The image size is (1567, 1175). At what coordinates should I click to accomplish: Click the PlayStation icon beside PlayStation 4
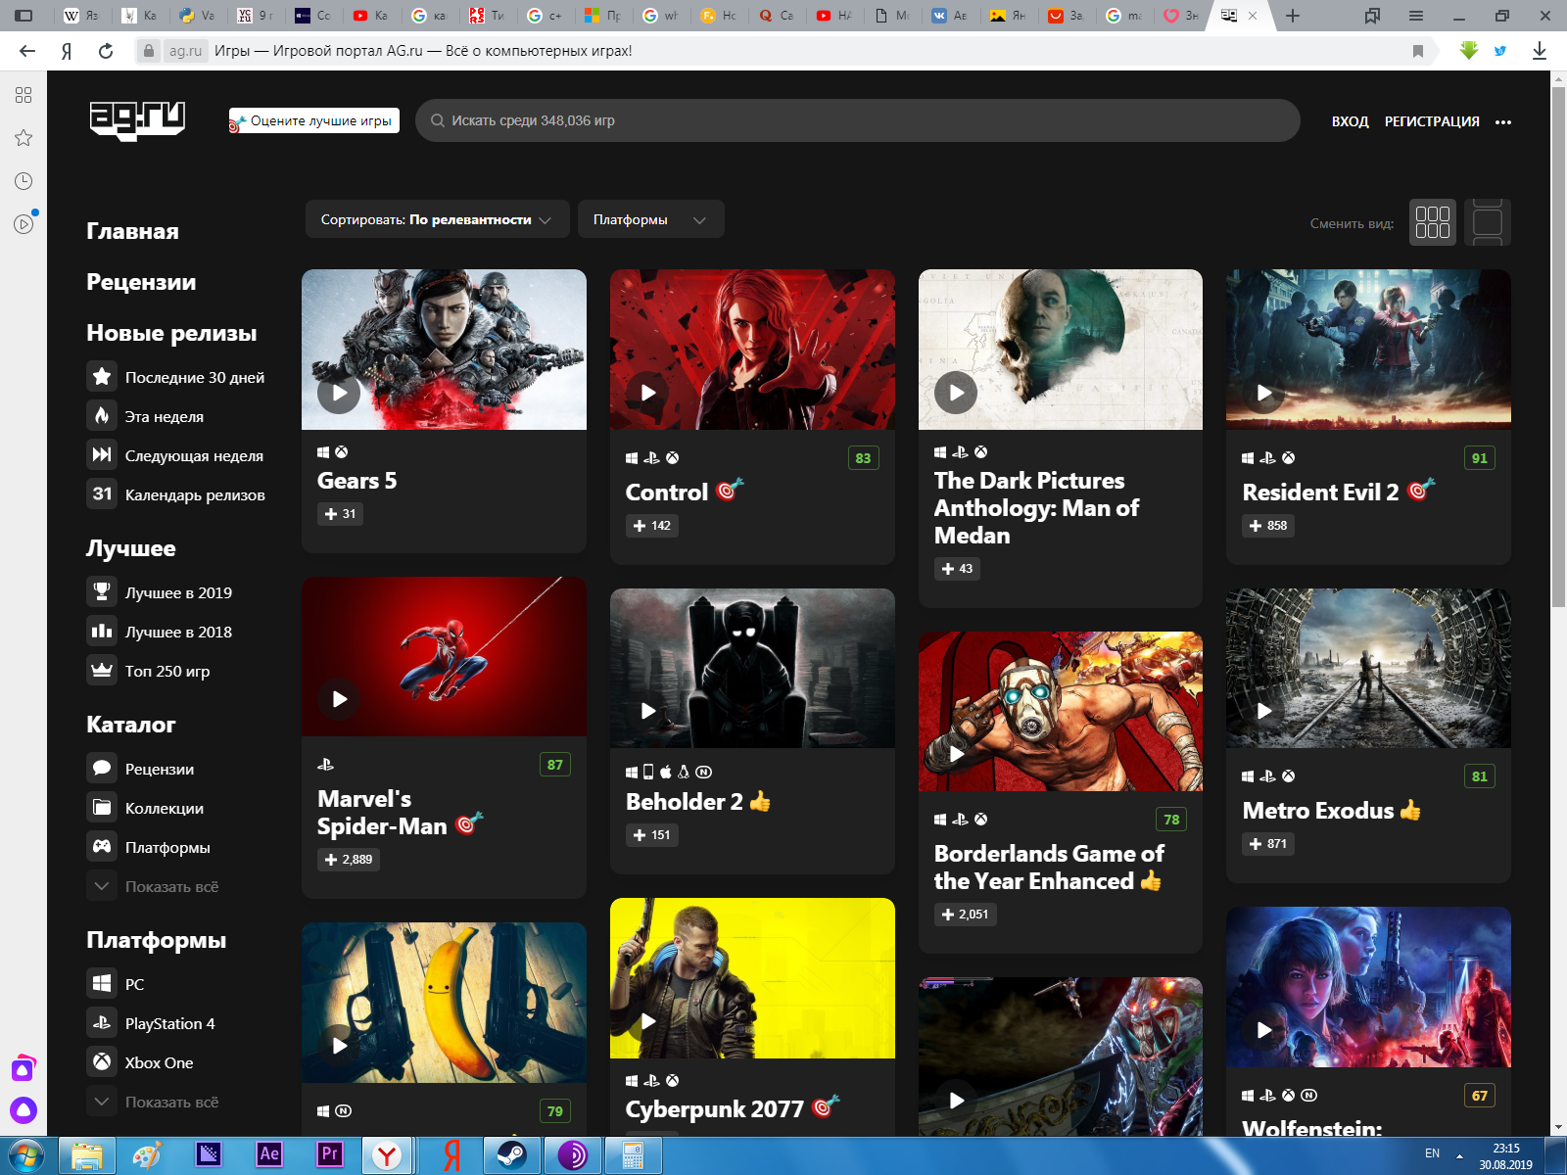102,1022
